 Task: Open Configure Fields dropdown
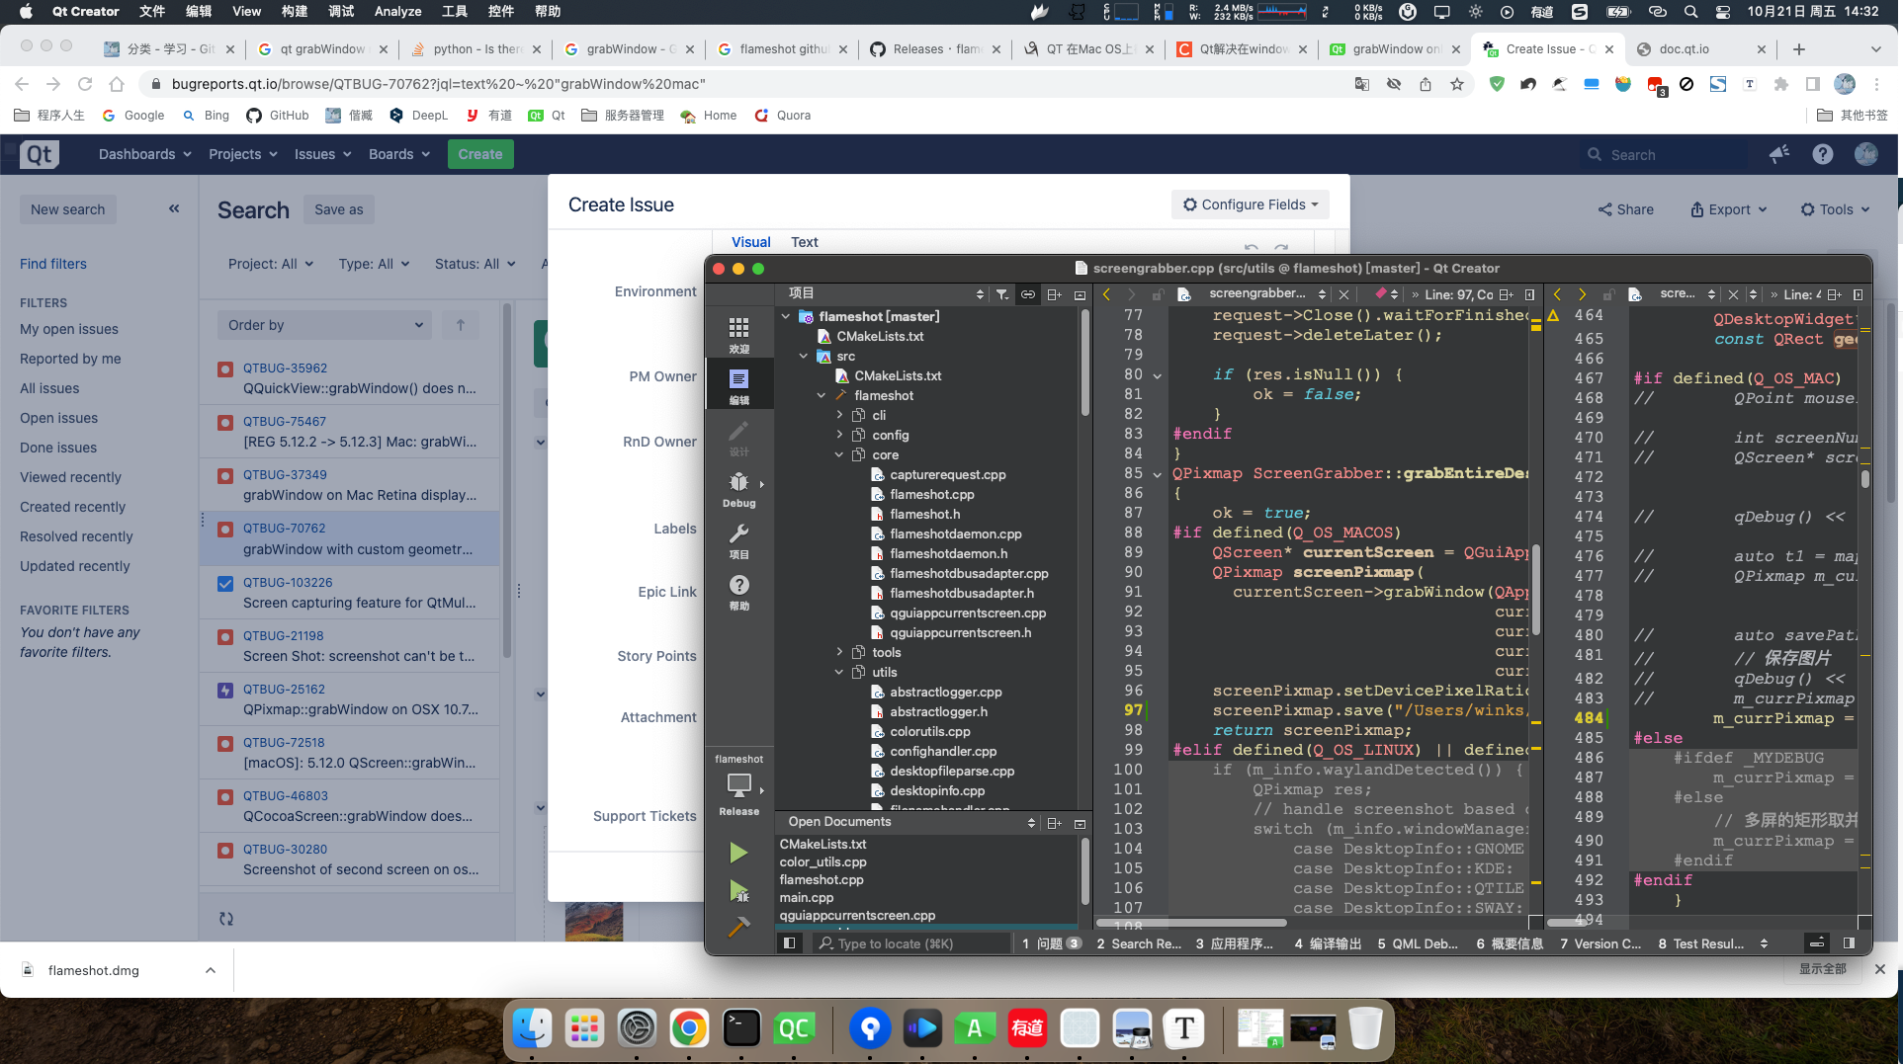[1251, 205]
